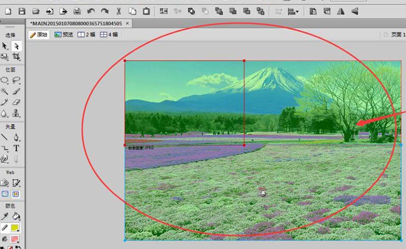The image size is (406, 249).
Task: Select the Subselection arrow tool
Action: (x=16, y=46)
